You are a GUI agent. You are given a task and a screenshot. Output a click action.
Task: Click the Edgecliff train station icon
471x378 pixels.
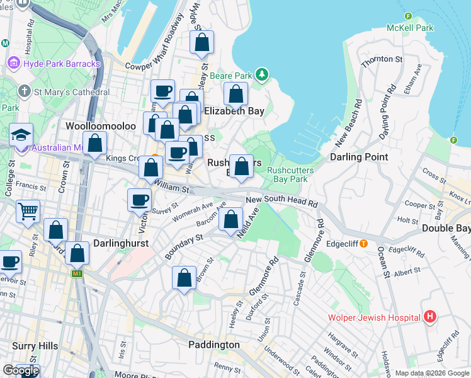(364, 243)
